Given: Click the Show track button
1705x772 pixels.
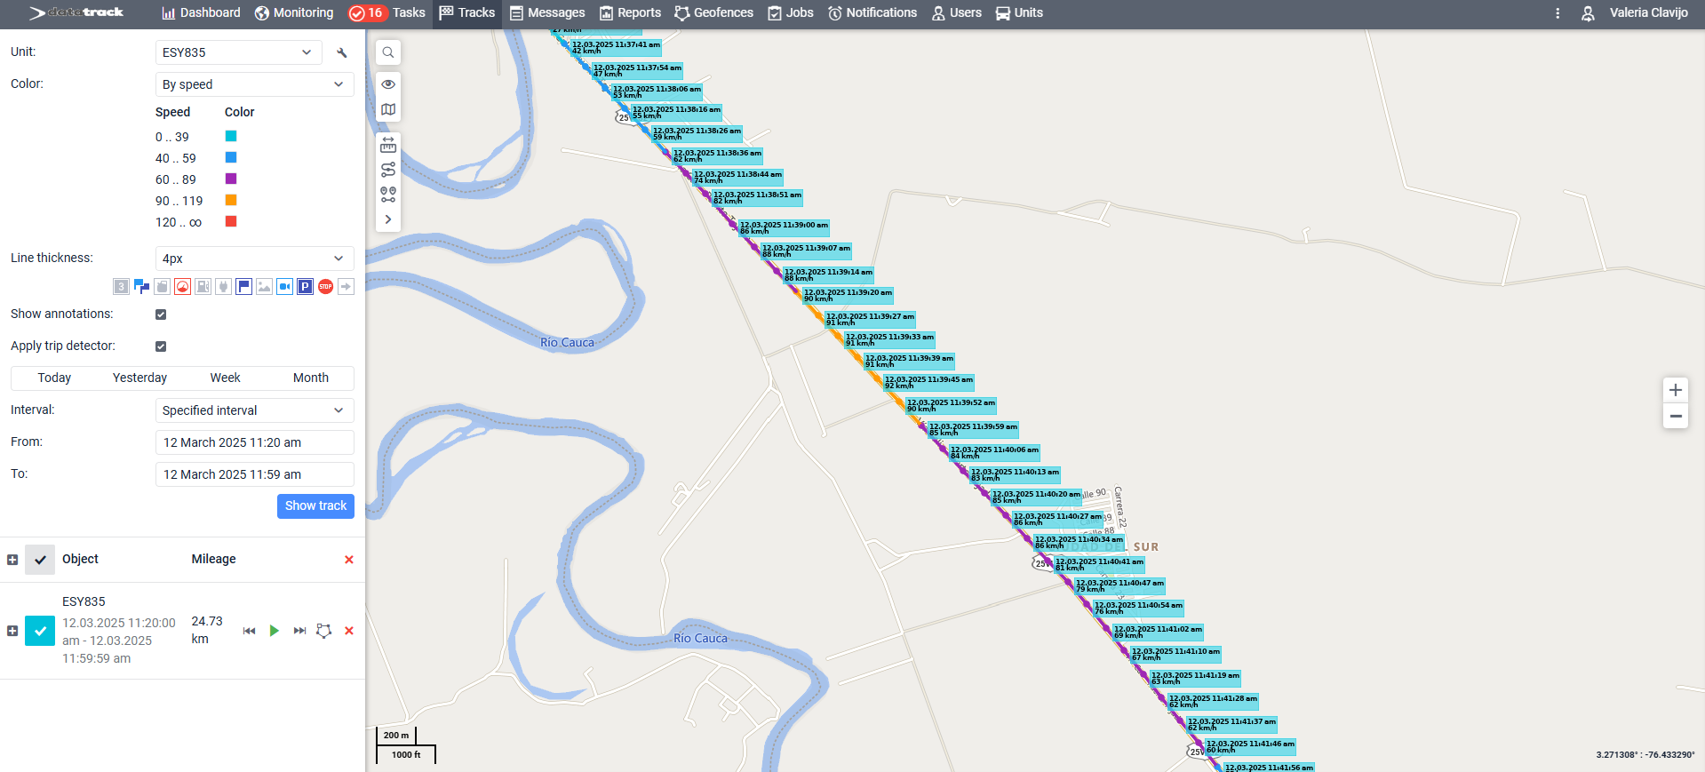Looking at the screenshot, I should click(x=315, y=506).
